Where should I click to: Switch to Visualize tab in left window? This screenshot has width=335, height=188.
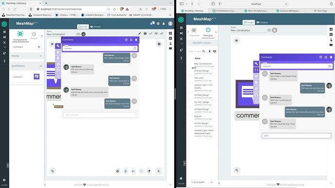pos(95,27)
